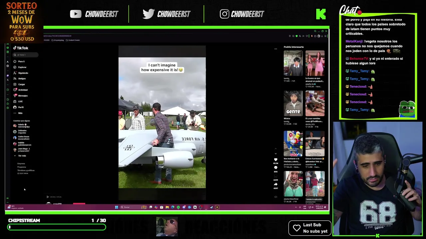Like the video with the heart icon

click(x=276, y=160)
